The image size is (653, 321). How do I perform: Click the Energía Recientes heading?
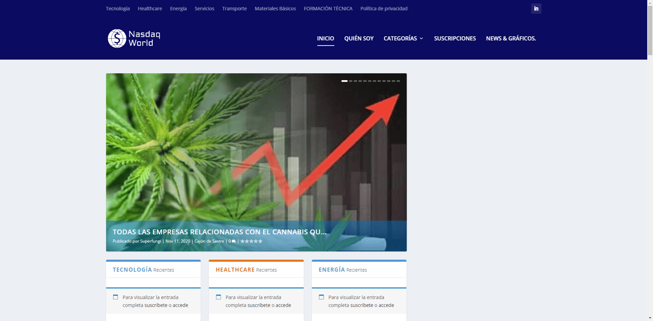click(x=343, y=270)
